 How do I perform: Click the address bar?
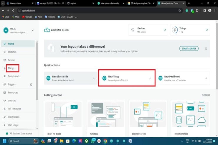click(x=99, y=11)
